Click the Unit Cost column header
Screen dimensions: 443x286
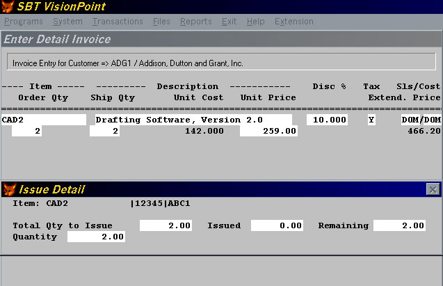199,97
